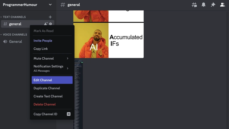Collapse the VOICE CHANNELS category
Screen dimensions: 229x129
click(x=14, y=34)
